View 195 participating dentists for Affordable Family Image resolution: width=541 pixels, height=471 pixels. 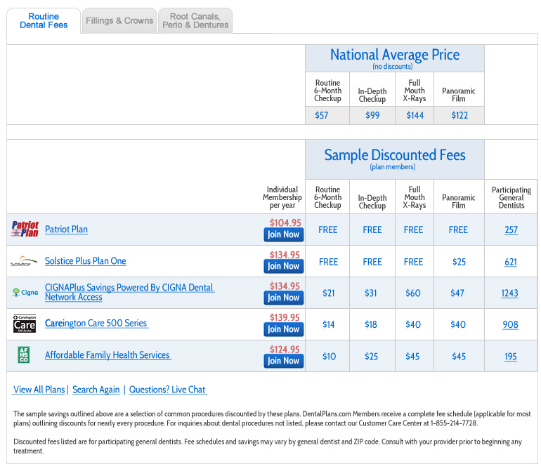click(511, 357)
